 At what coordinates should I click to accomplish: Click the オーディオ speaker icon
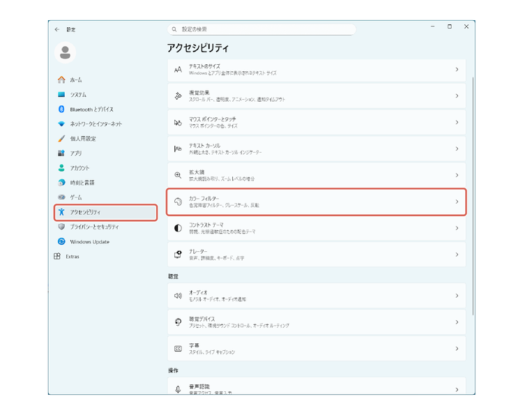(178, 296)
